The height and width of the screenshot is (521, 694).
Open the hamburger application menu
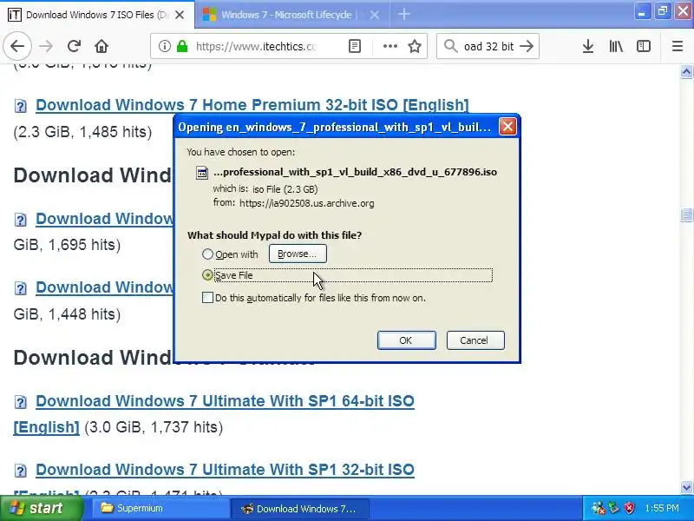coord(678,46)
